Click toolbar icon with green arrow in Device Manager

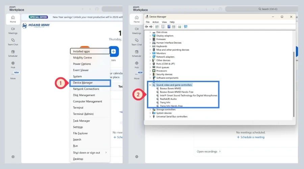click(179, 27)
